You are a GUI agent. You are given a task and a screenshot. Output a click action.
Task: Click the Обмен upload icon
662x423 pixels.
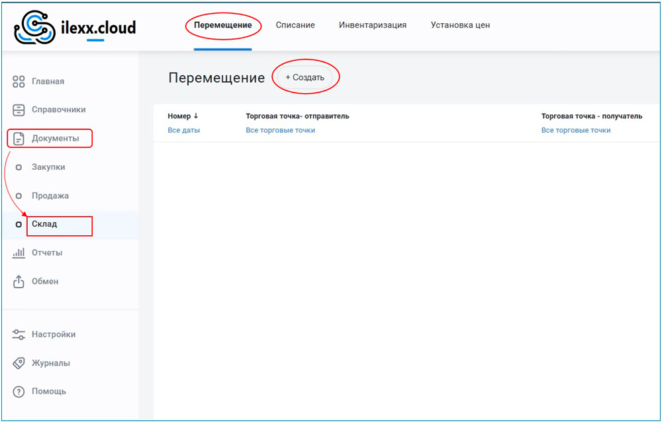(x=19, y=282)
